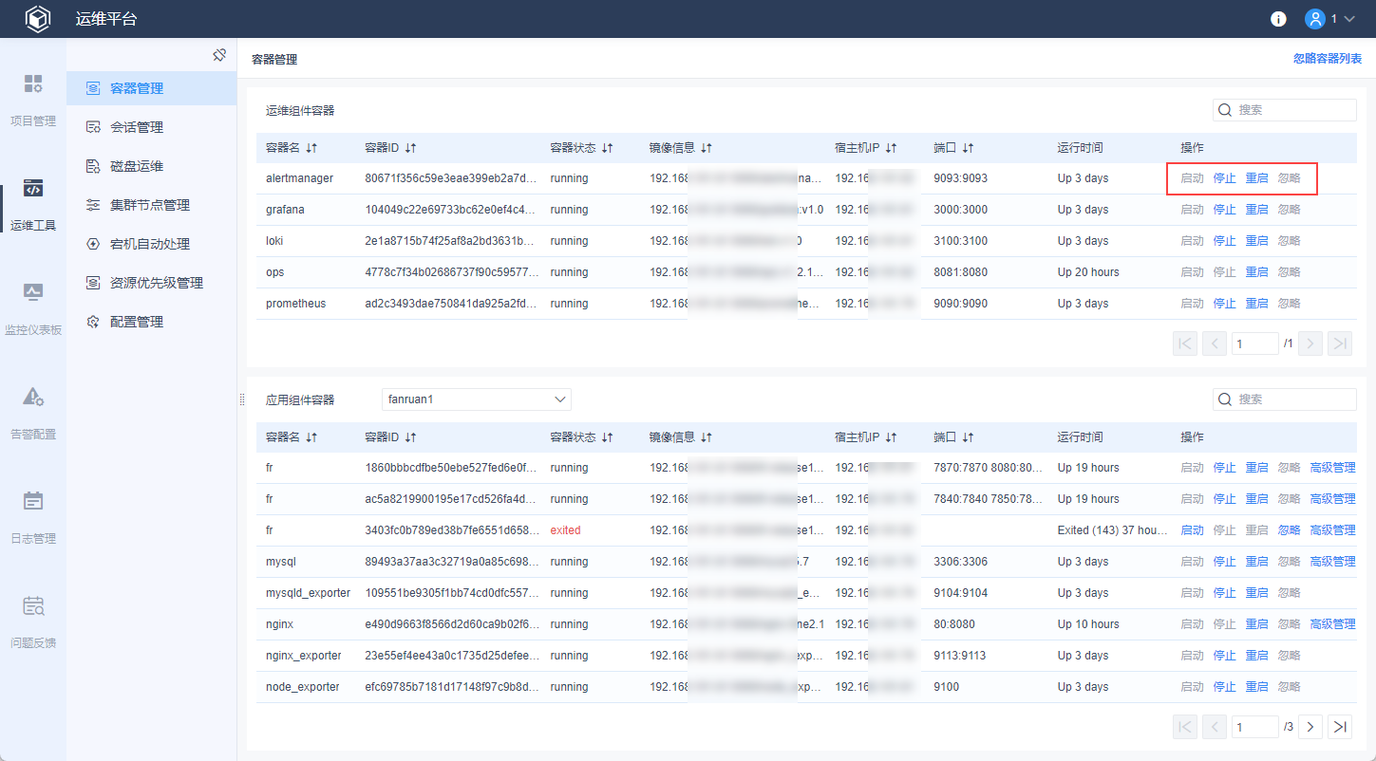
Task: Go to next page of application containers
Action: pyautogui.click(x=1310, y=727)
